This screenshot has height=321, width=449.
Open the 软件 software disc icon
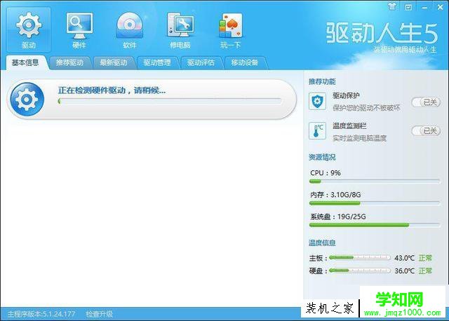pyautogui.click(x=129, y=29)
